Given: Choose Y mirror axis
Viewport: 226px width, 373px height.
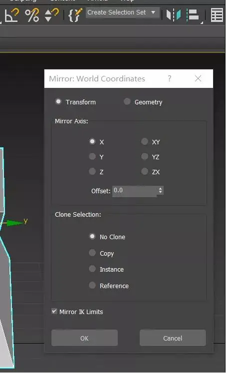Looking at the screenshot, I should point(92,156).
